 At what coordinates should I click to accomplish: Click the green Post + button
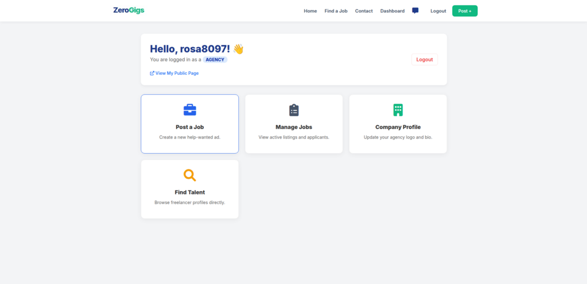tap(464, 11)
